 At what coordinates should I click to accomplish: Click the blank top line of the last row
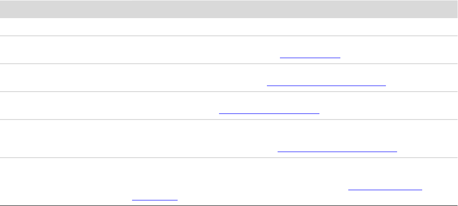click(x=229, y=166)
